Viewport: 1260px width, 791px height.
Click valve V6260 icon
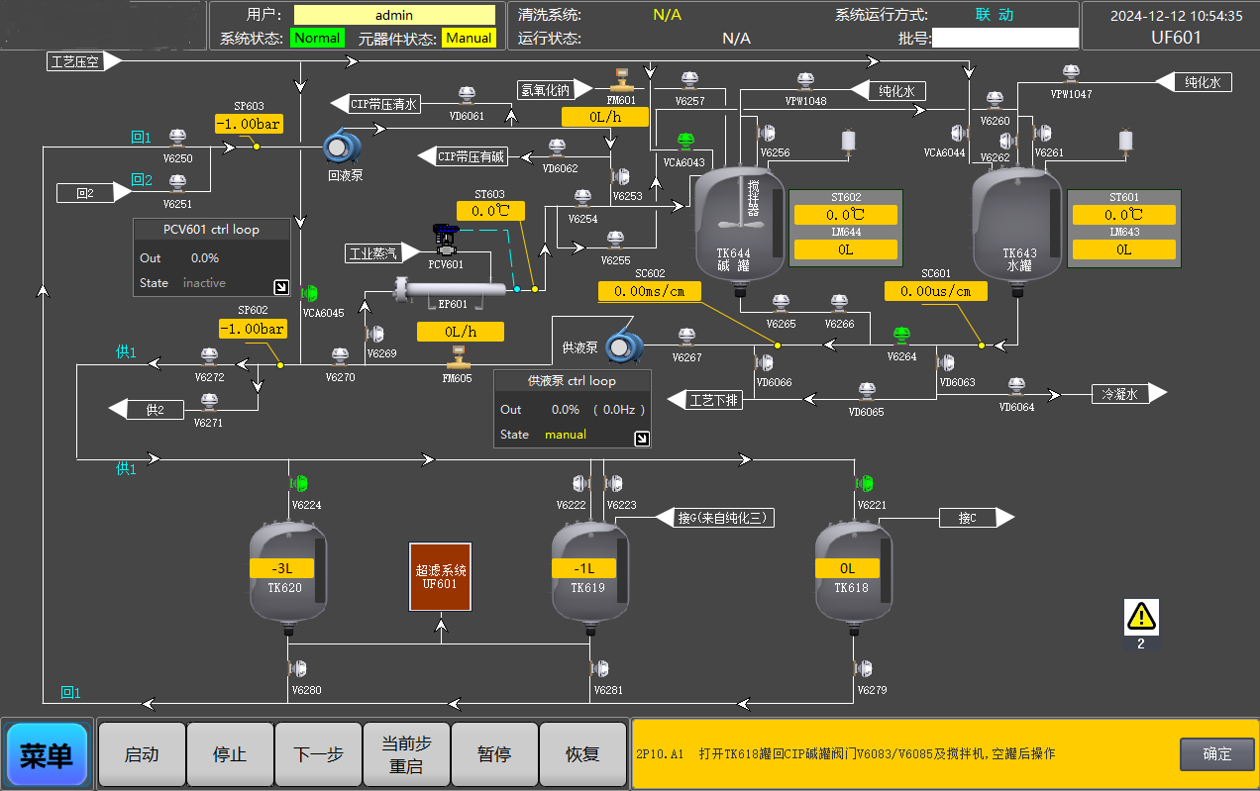pyautogui.click(x=995, y=102)
